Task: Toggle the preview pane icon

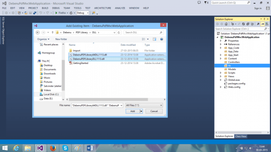Action: 154,39
